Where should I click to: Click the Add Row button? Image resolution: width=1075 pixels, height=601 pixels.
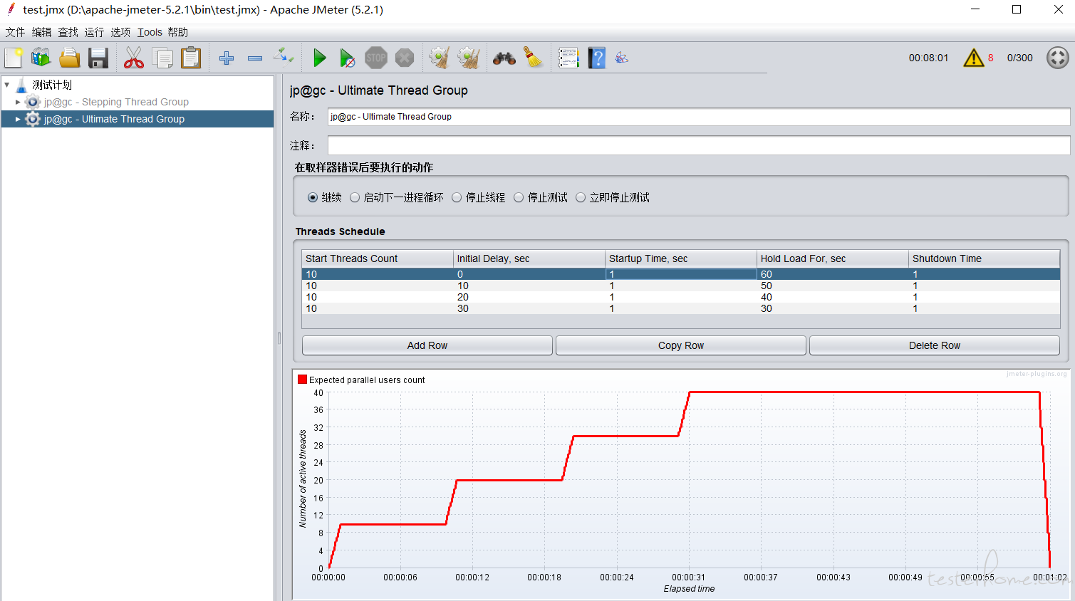pos(427,345)
